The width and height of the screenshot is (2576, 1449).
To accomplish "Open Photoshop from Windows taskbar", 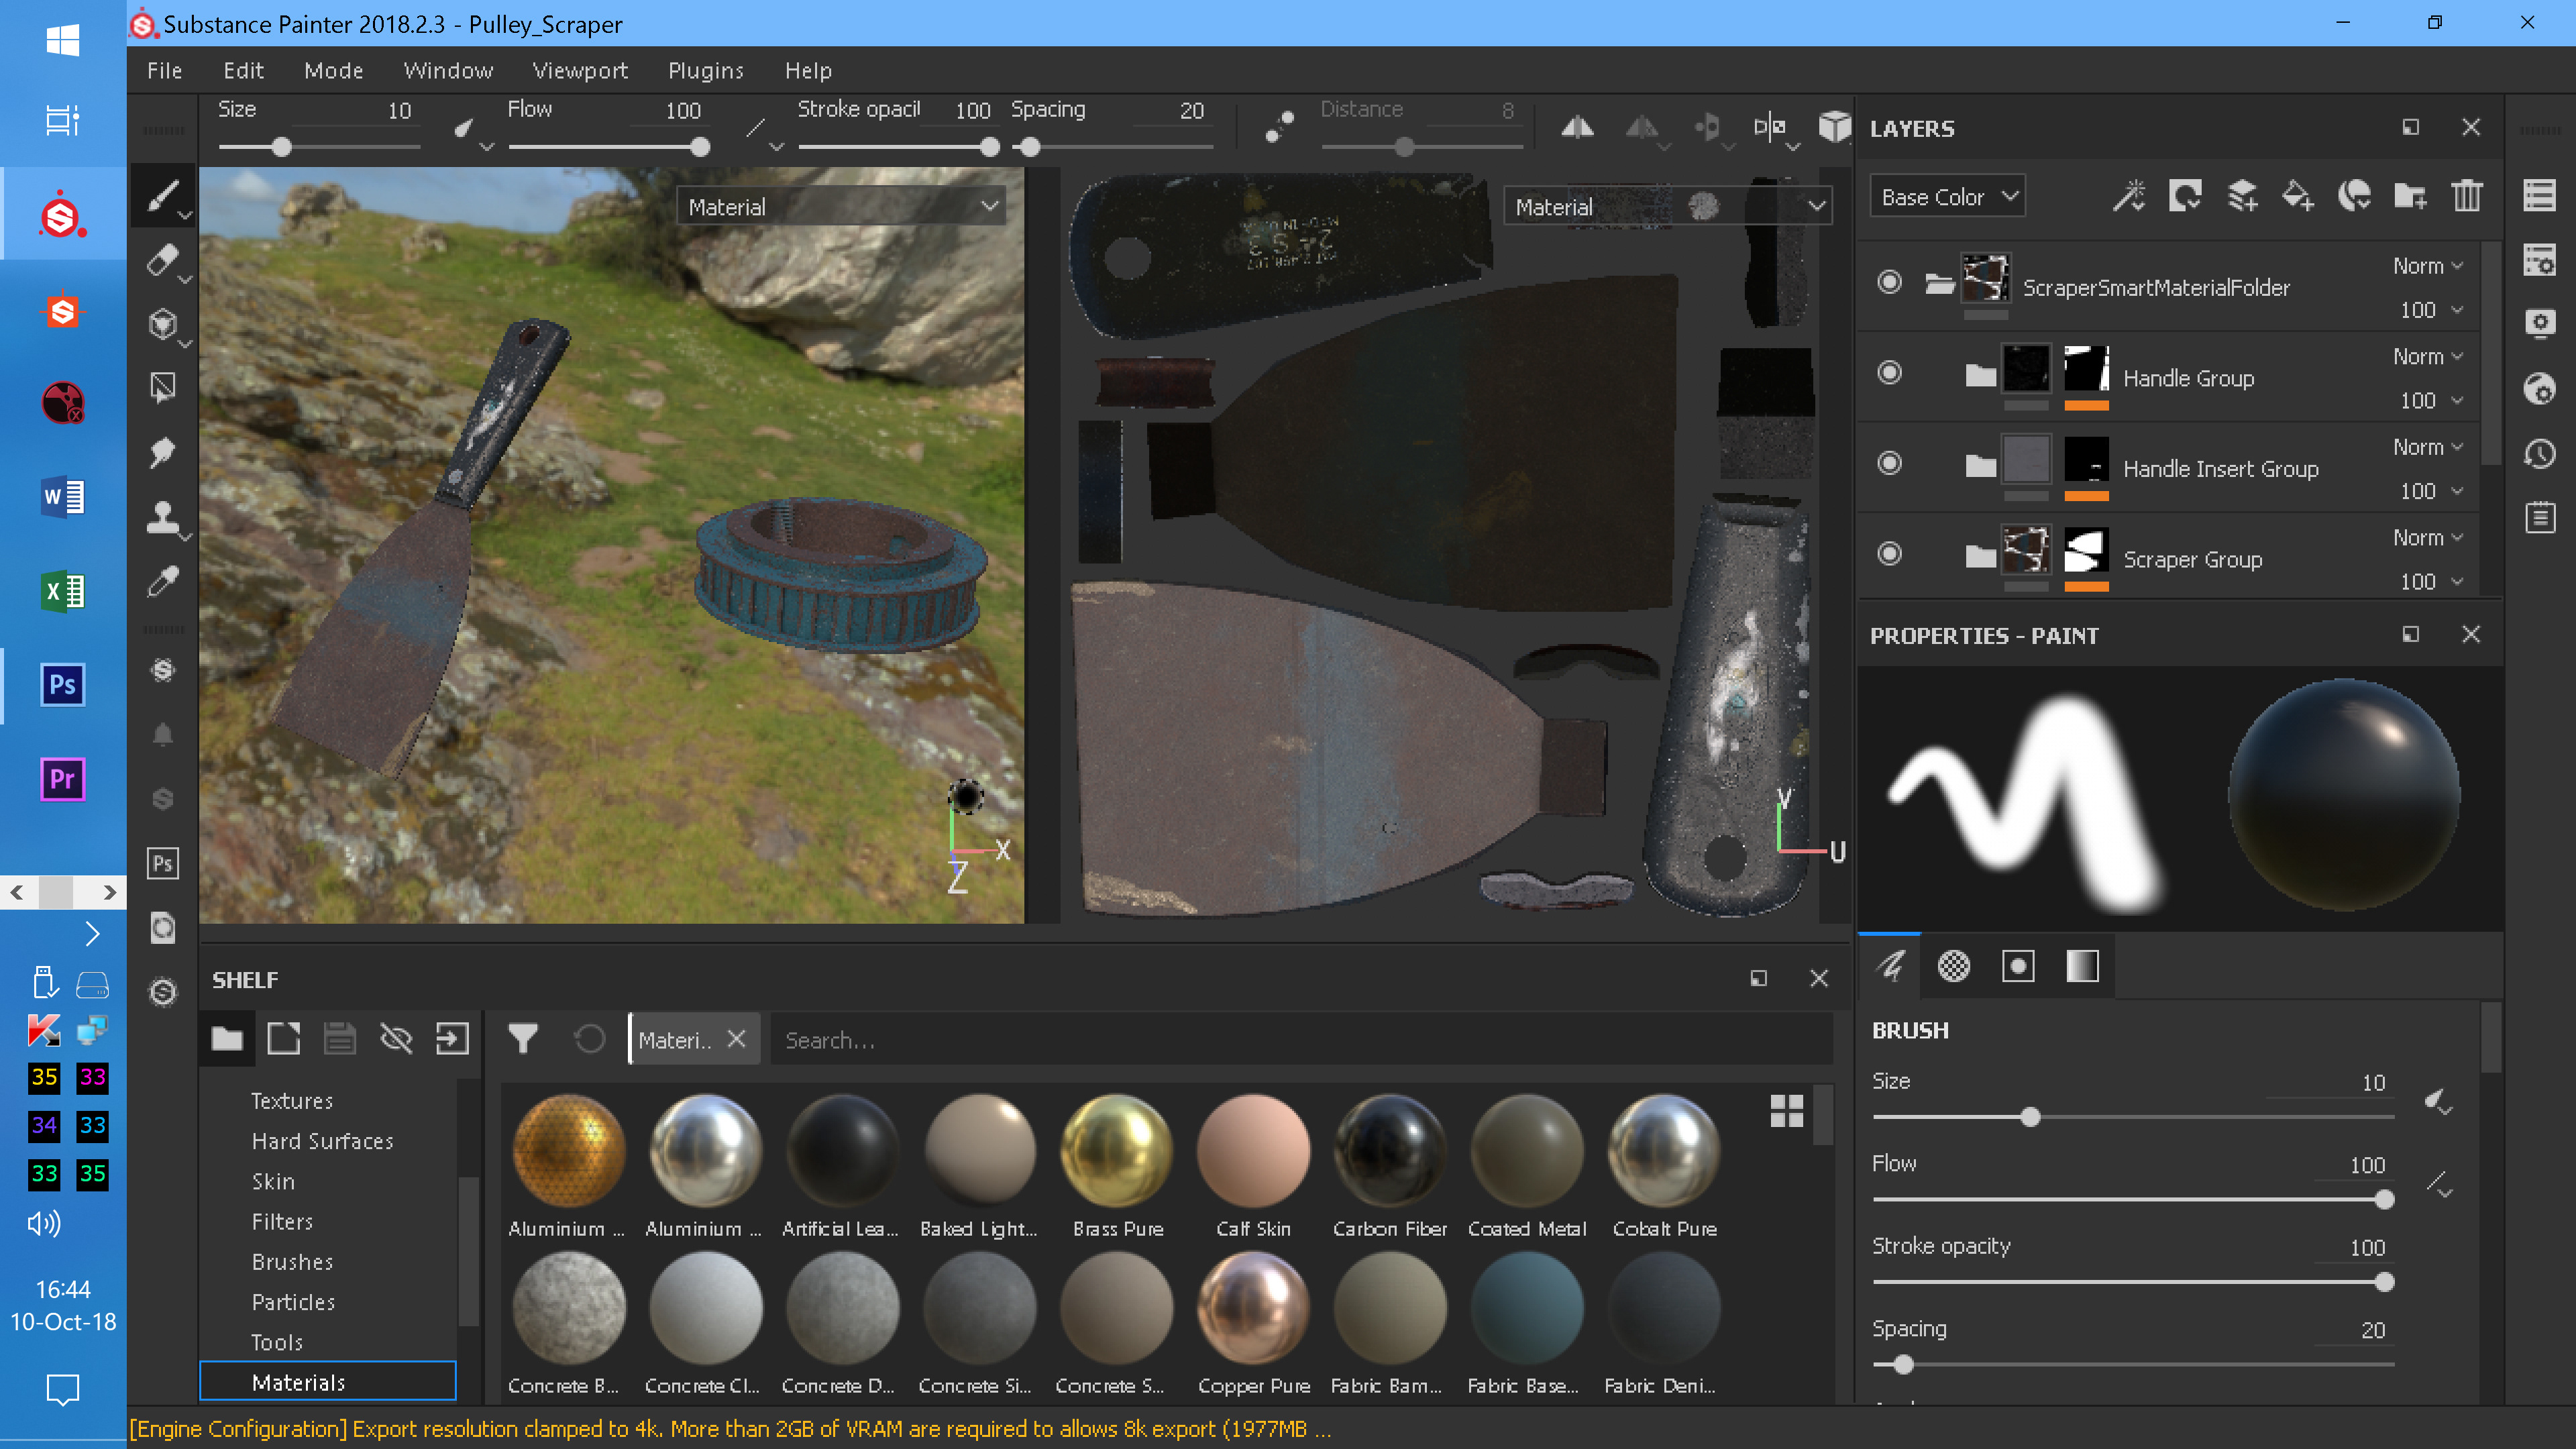I will point(62,685).
